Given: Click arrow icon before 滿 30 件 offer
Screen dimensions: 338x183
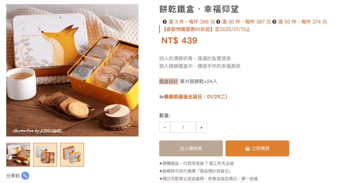Looking at the screenshot, I should (218, 22).
